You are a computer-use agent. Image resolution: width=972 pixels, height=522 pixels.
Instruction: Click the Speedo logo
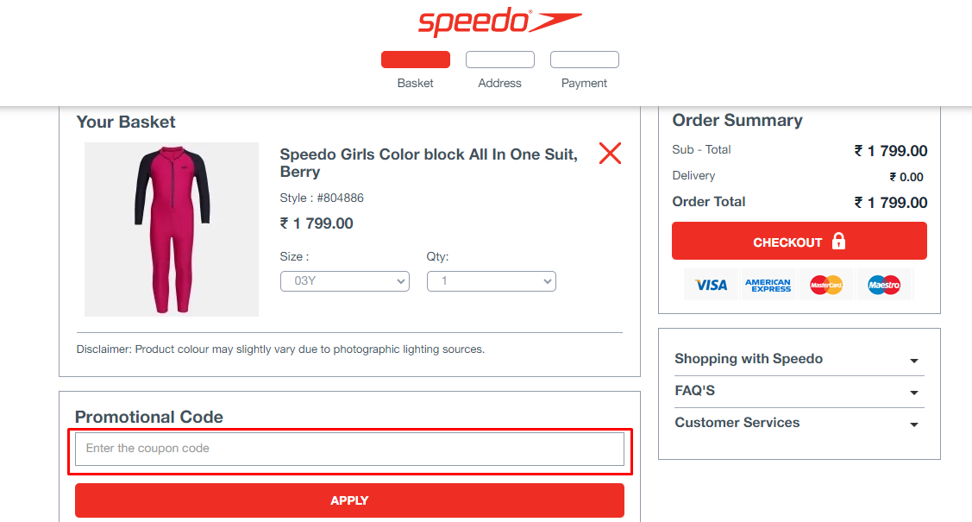pos(499,22)
